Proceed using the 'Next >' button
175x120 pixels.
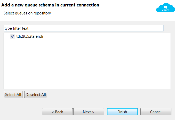89,112
